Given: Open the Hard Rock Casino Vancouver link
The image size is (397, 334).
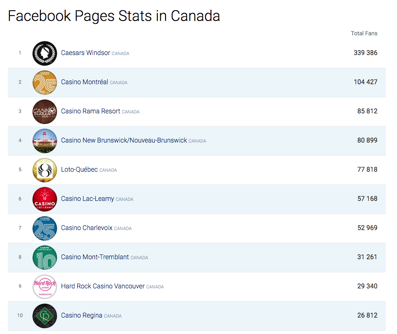Looking at the screenshot, I should (x=103, y=286).
